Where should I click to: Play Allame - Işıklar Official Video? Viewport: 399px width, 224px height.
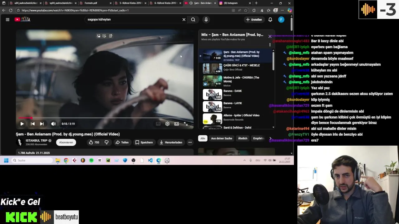pos(235,119)
